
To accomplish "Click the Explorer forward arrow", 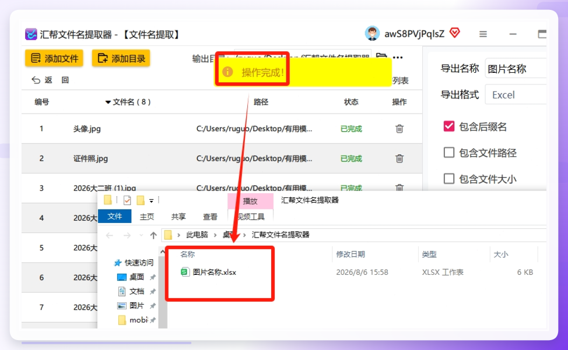I will tap(127, 235).
